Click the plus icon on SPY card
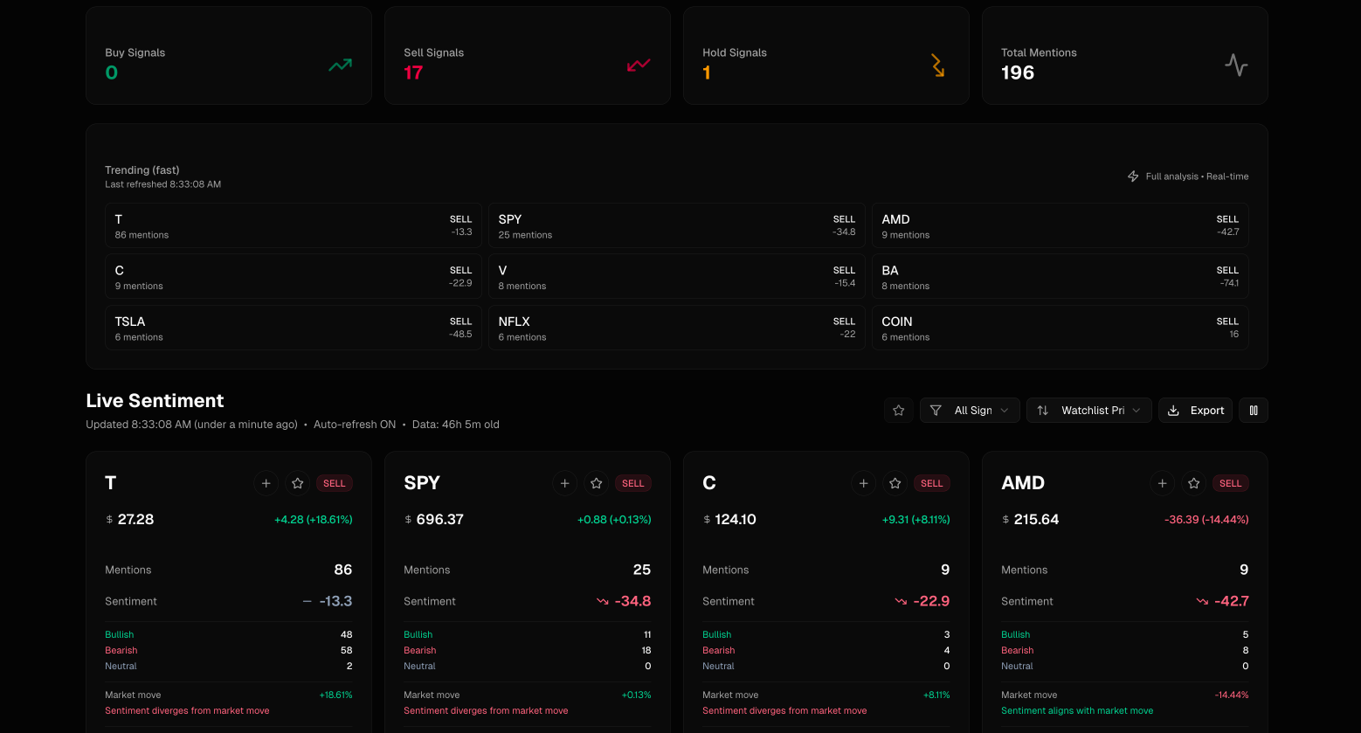Image resolution: width=1361 pixels, height=733 pixels. point(565,483)
